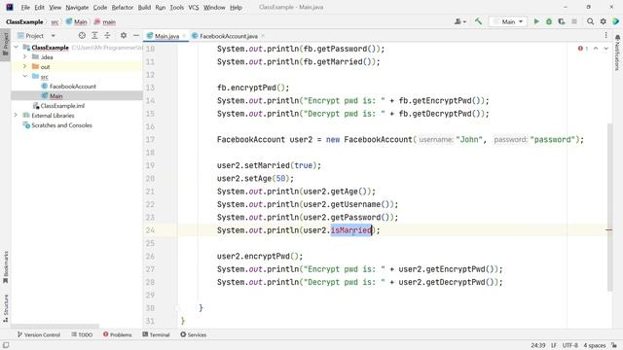Go to previous highlighted error arrow
This screenshot has width=623, height=350.
(x=596, y=49)
